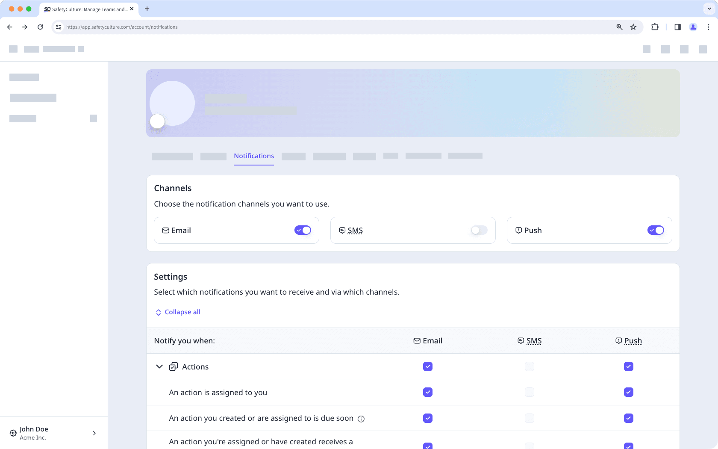Switch to the Notifications tab

(x=254, y=156)
